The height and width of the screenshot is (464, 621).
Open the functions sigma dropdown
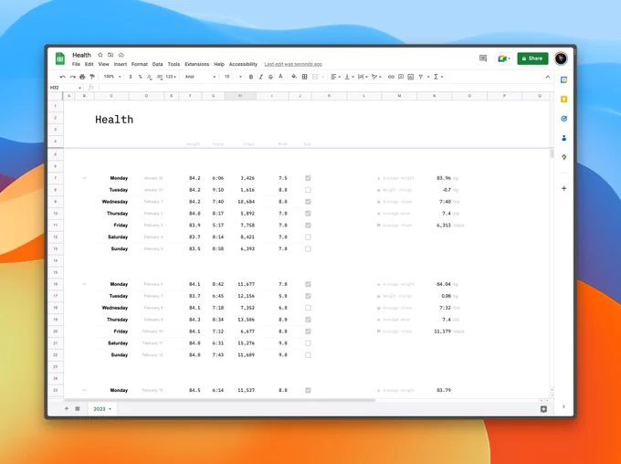[438, 77]
